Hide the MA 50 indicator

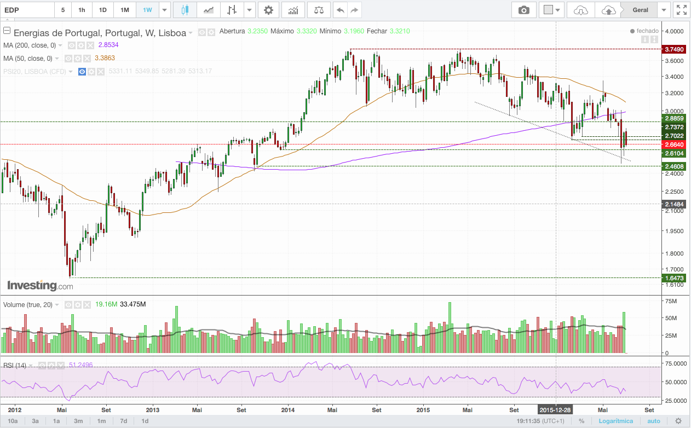pyautogui.click(x=68, y=59)
